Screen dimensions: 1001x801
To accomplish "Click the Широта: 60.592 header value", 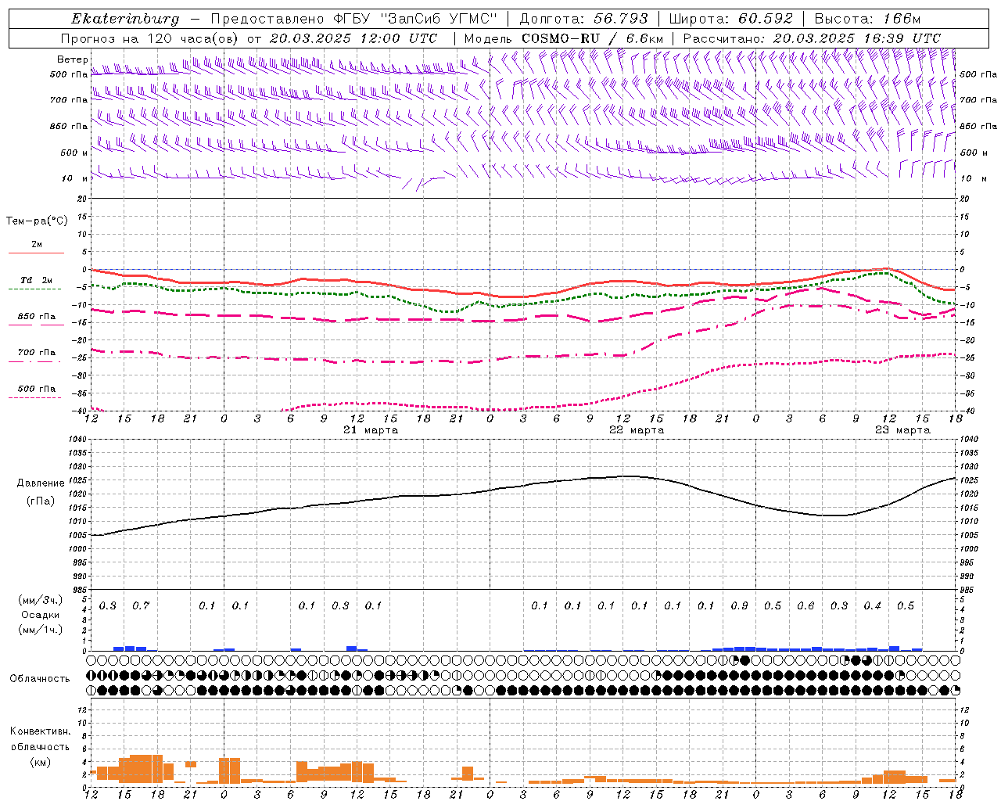I will [730, 19].
